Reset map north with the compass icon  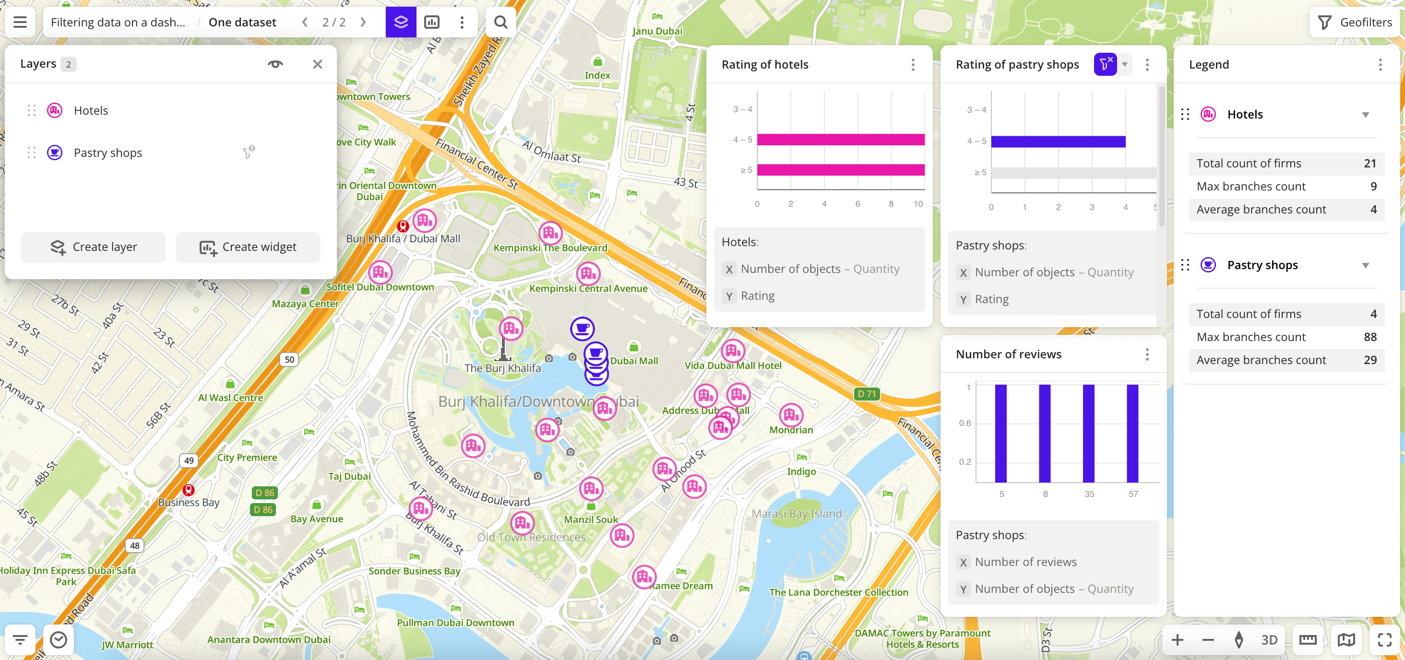pyautogui.click(x=1238, y=639)
